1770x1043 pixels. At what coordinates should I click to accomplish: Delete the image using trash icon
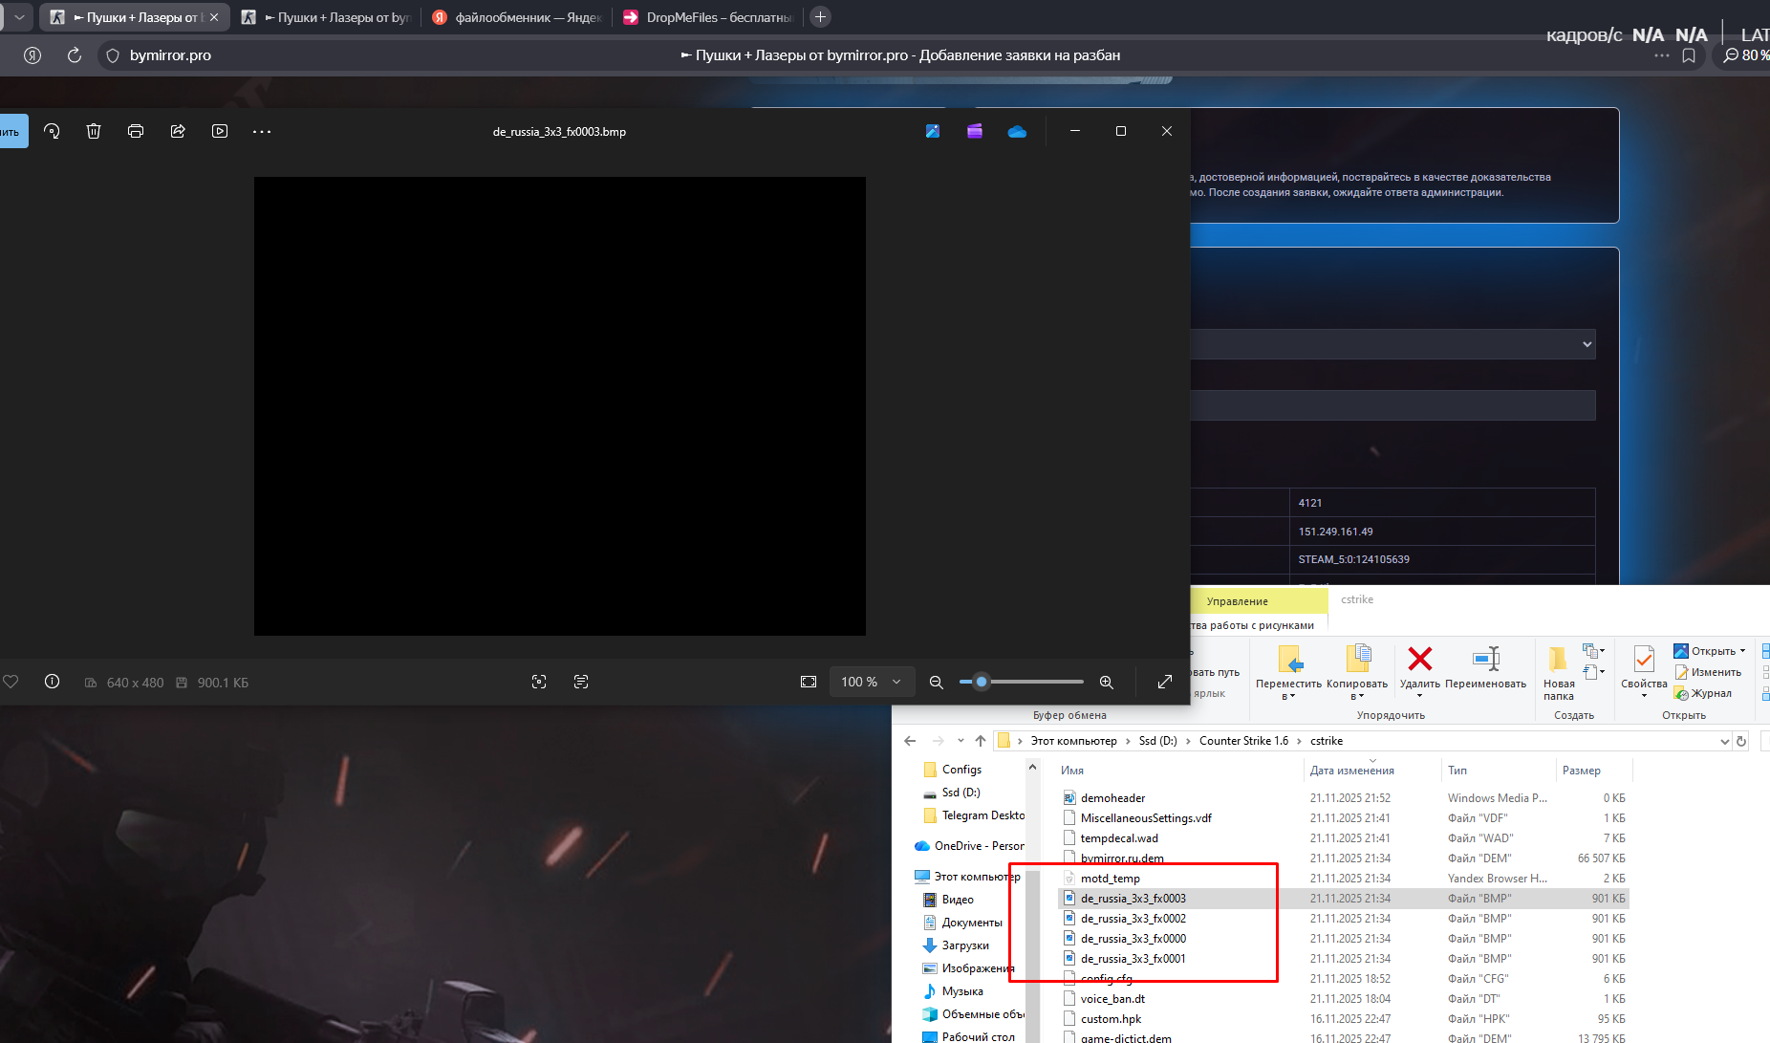[94, 131]
